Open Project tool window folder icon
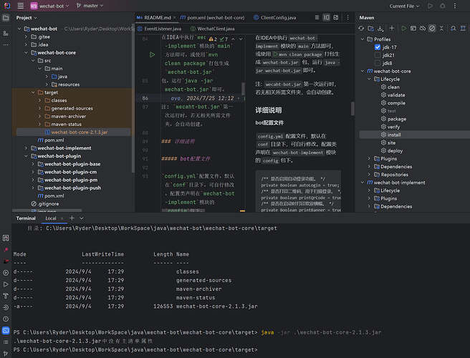 (x=6, y=18)
